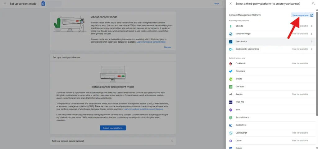The height and width of the screenshot is (149, 318).
Task: Select the Complianz platform name
Action: [x=240, y=71]
